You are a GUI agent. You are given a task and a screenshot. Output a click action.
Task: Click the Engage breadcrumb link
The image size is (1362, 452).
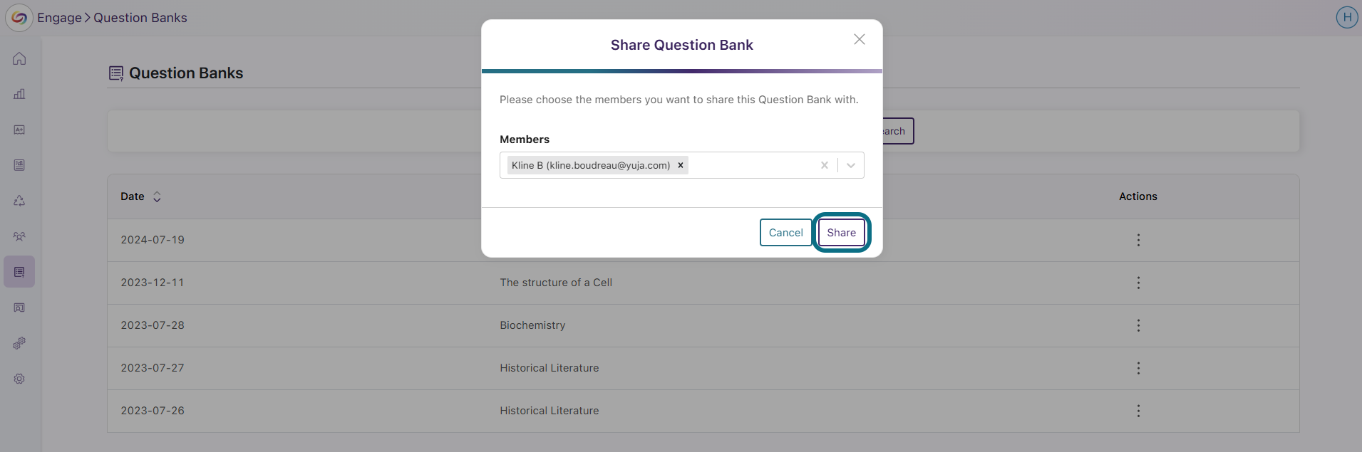pyautogui.click(x=60, y=17)
